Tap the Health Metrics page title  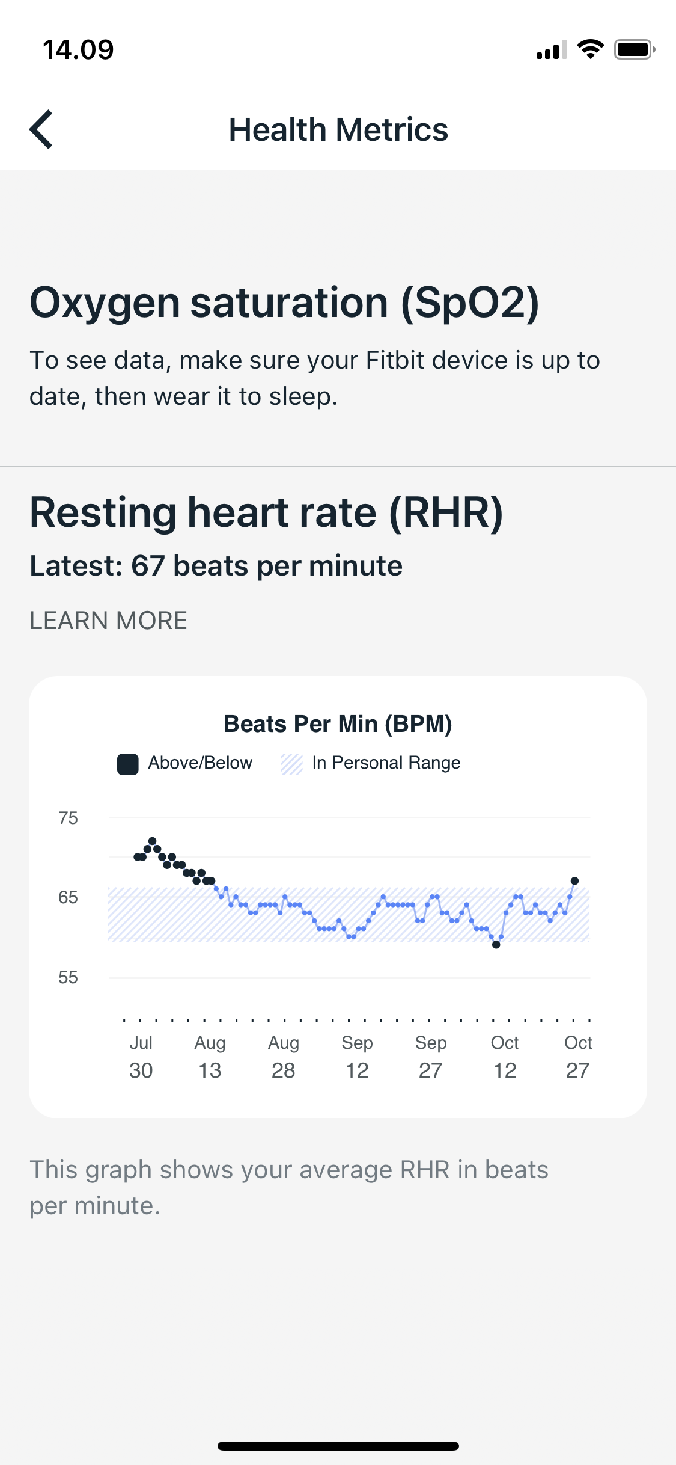coord(338,130)
